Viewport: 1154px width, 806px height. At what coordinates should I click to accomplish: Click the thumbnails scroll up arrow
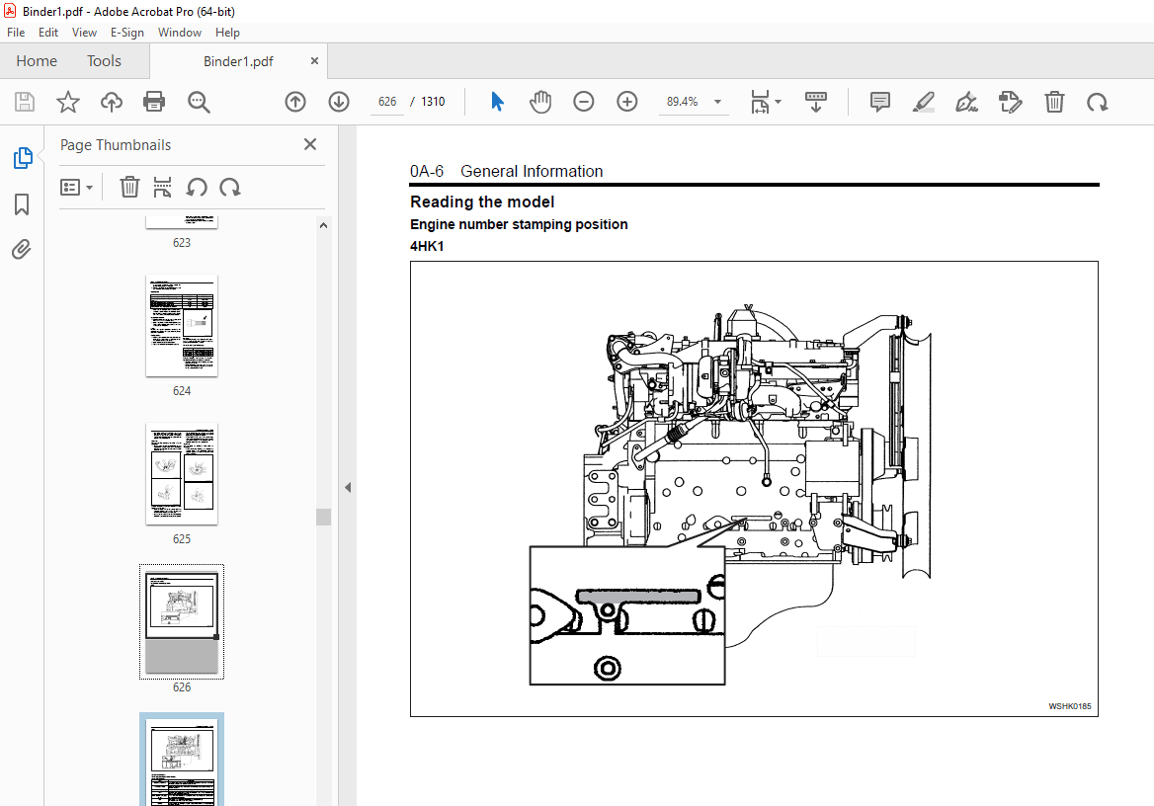(x=323, y=225)
